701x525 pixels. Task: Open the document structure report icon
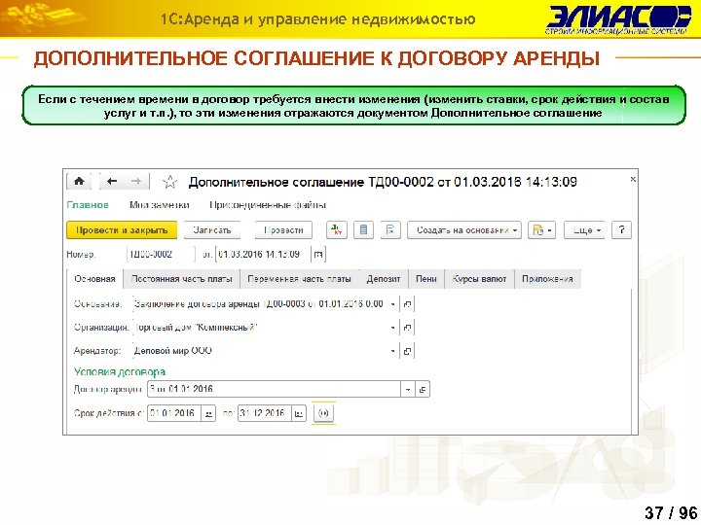[x=363, y=229]
